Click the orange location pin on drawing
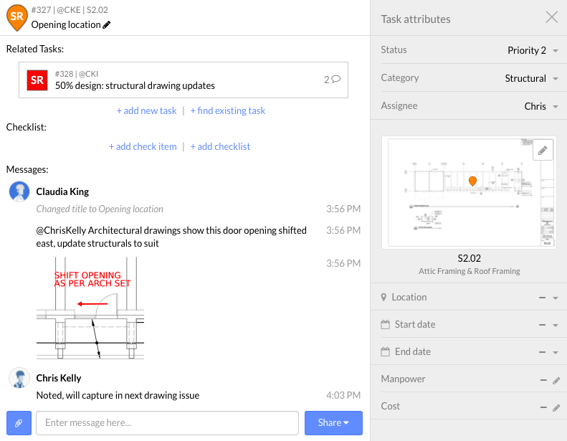The width and height of the screenshot is (567, 441). click(x=472, y=181)
